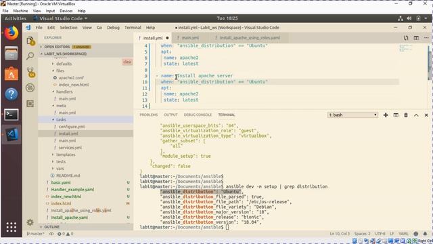Switch to main.yml editor tab
The width and height of the screenshot is (433, 244).
click(190, 38)
